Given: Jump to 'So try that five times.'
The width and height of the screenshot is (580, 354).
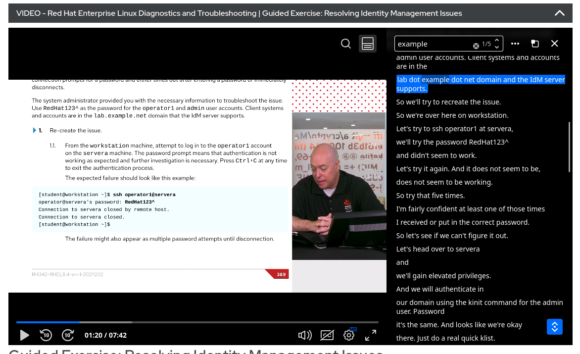Looking at the screenshot, I should pyautogui.click(x=430, y=195).
